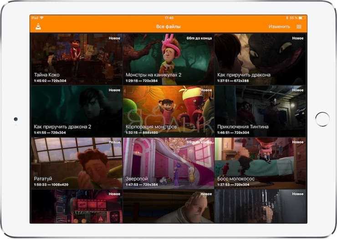Click the Новое badge on Босс молокосос
This screenshot has height=239, width=337.
point(298,142)
